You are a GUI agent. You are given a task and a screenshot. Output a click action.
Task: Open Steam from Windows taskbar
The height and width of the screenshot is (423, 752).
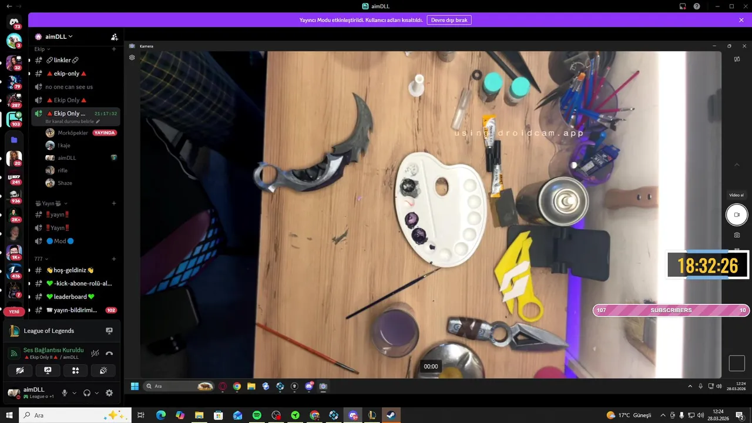pyautogui.click(x=391, y=415)
